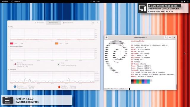Open a new tab in the terminal

coord(107,37)
